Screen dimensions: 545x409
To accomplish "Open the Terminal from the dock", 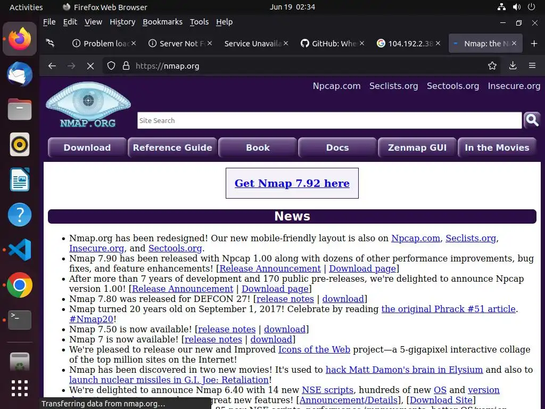I will coord(20,320).
